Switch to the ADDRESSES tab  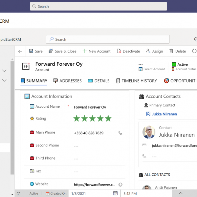(x=67, y=81)
